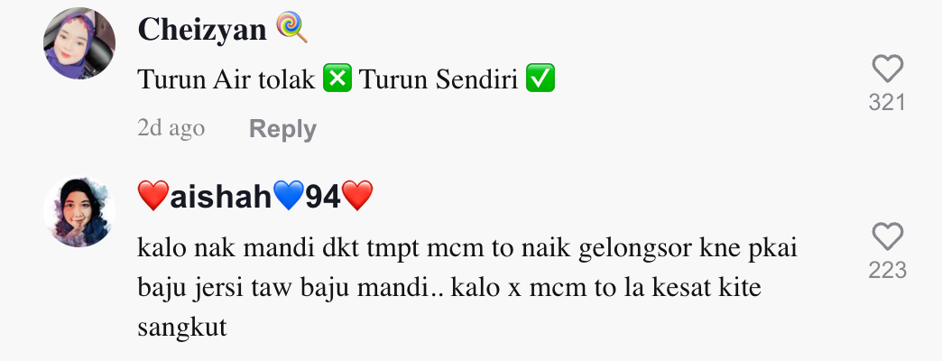Click the comment line starting 'baju jersi taw'
Viewport: 942px width, 361px height.
pos(449,288)
